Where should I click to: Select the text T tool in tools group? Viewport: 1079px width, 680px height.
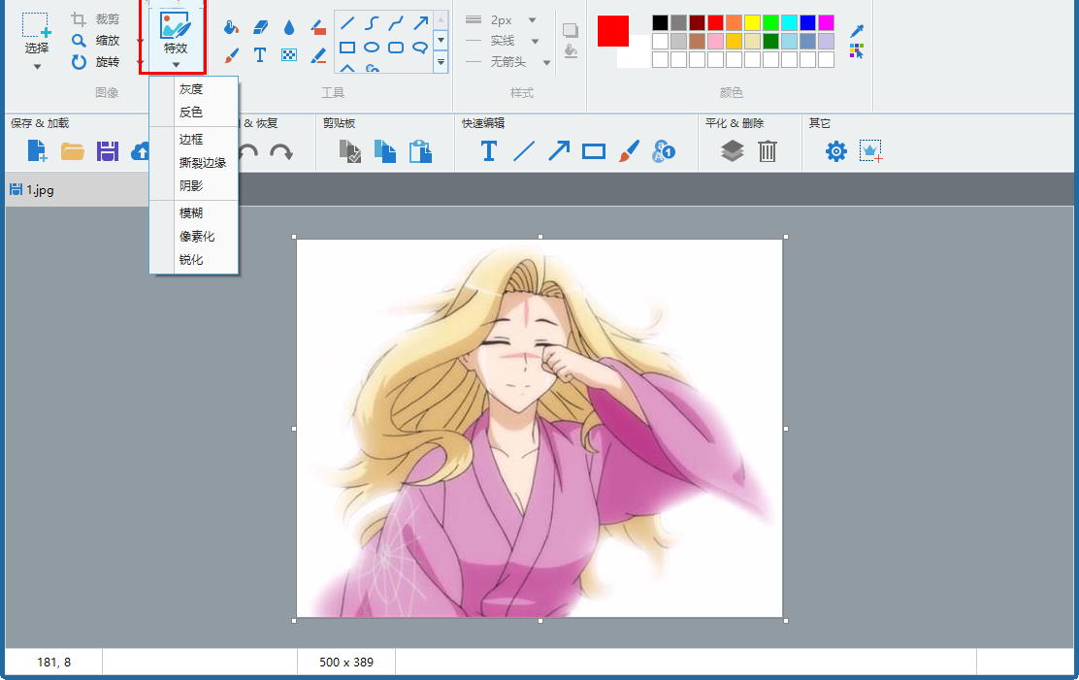coord(260,55)
